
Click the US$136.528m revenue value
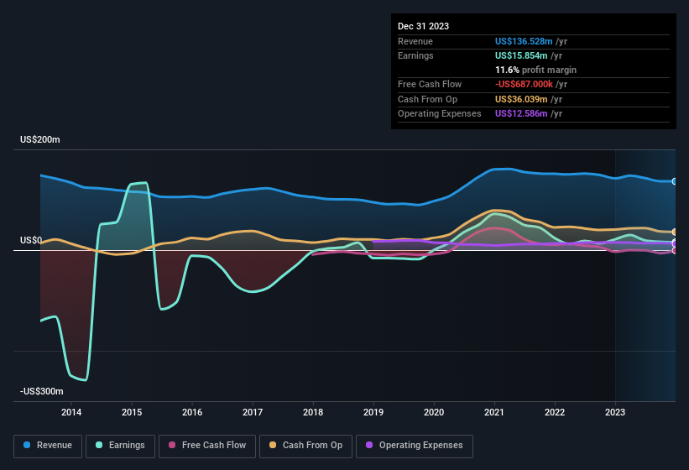tap(524, 41)
